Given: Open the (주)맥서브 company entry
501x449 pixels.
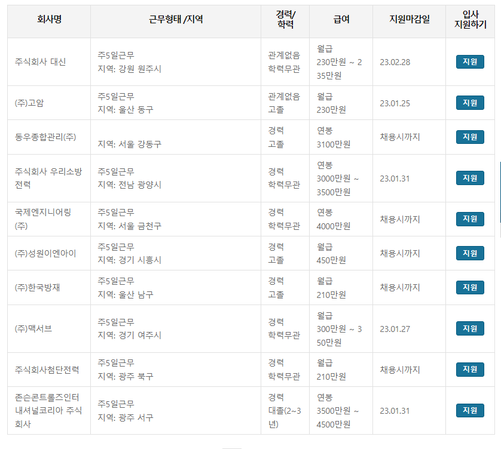Looking at the screenshot, I should pos(32,328).
